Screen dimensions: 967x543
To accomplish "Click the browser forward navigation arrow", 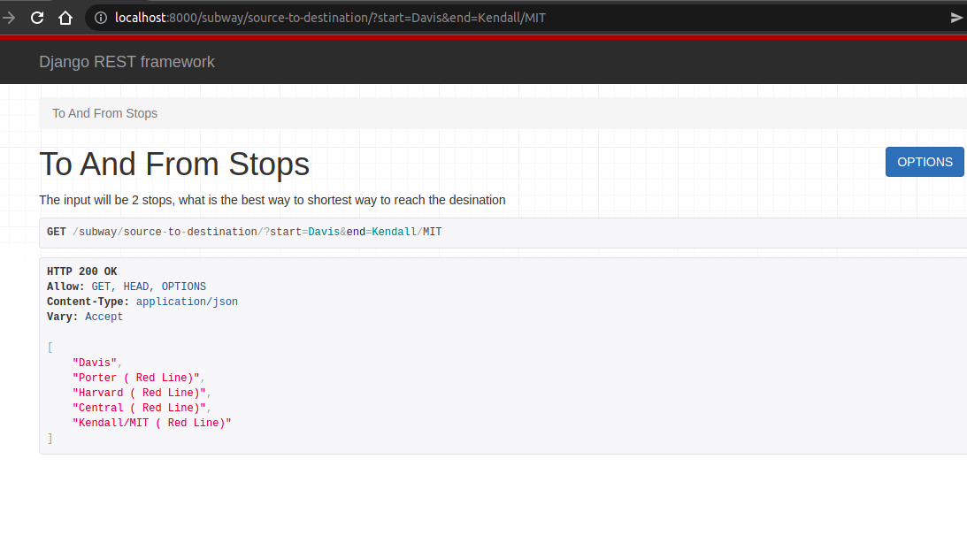I will 10,17.
